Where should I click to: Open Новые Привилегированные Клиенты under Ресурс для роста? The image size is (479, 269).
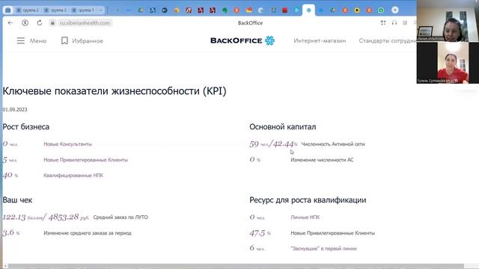click(x=332, y=233)
